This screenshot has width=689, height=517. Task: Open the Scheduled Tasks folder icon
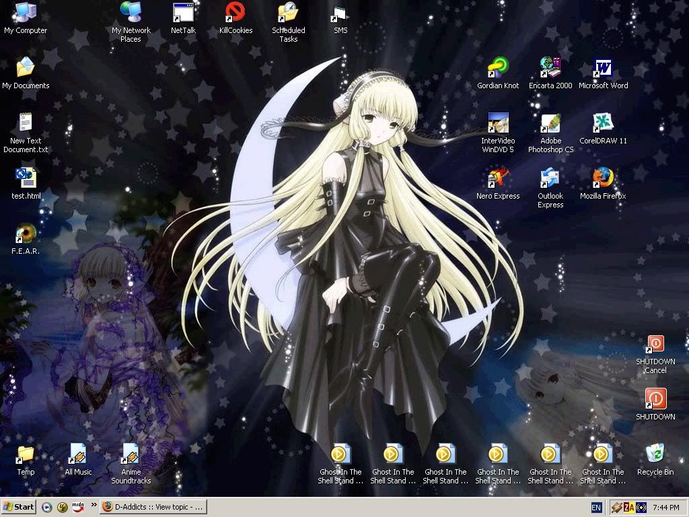click(288, 22)
